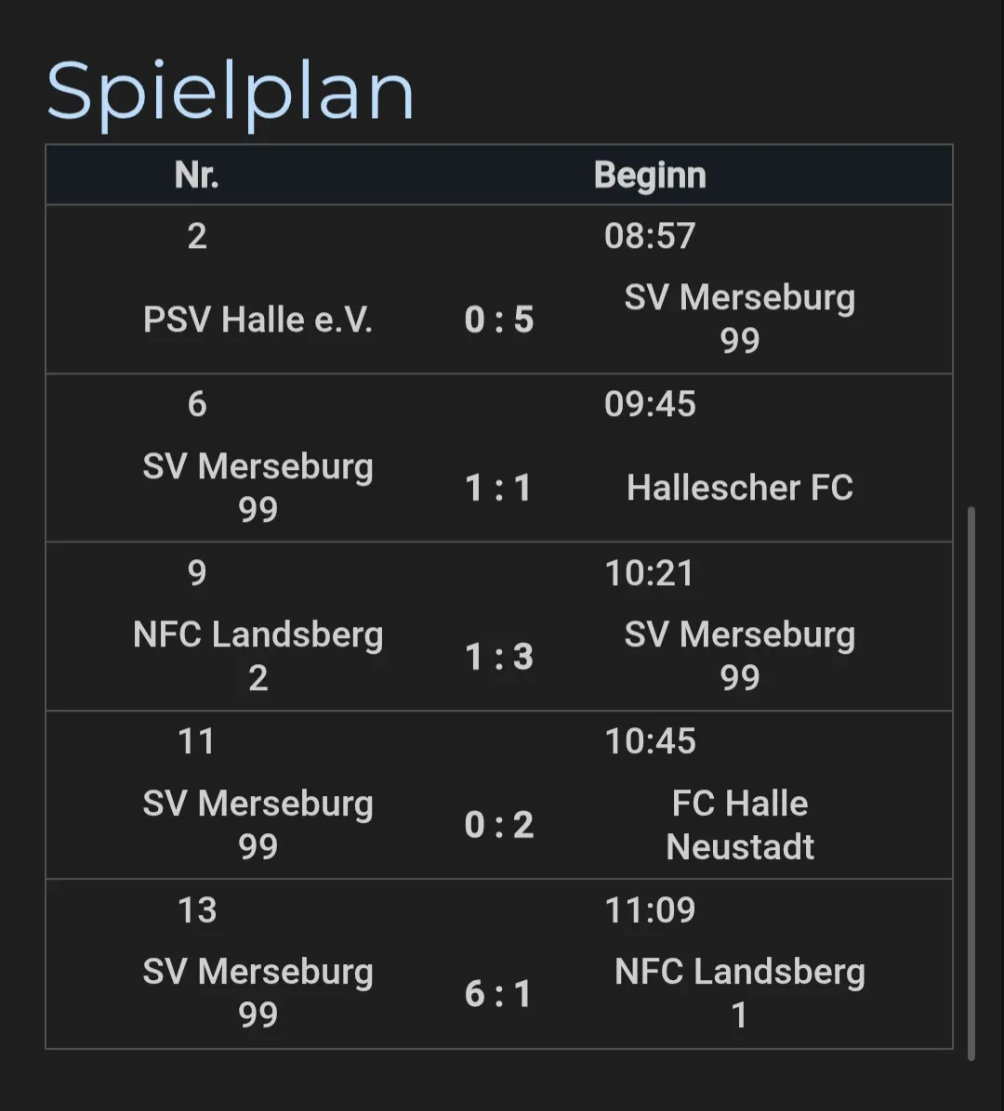Open NFC Landsberg 1 team
Viewport: 1004px width, 1111px height.
click(739, 993)
